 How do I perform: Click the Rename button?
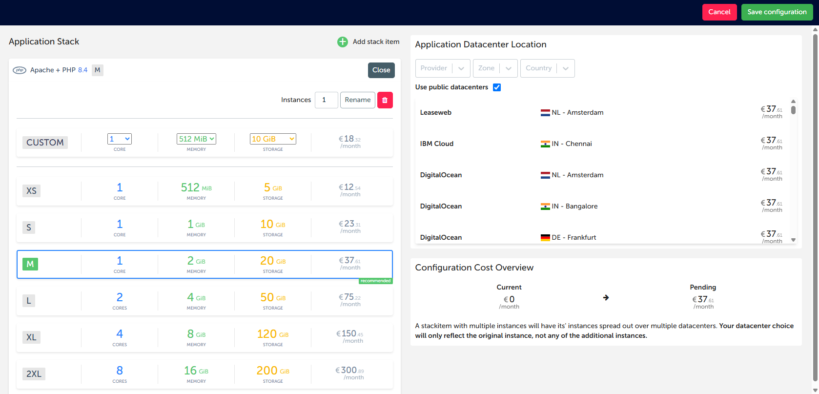pyautogui.click(x=357, y=100)
